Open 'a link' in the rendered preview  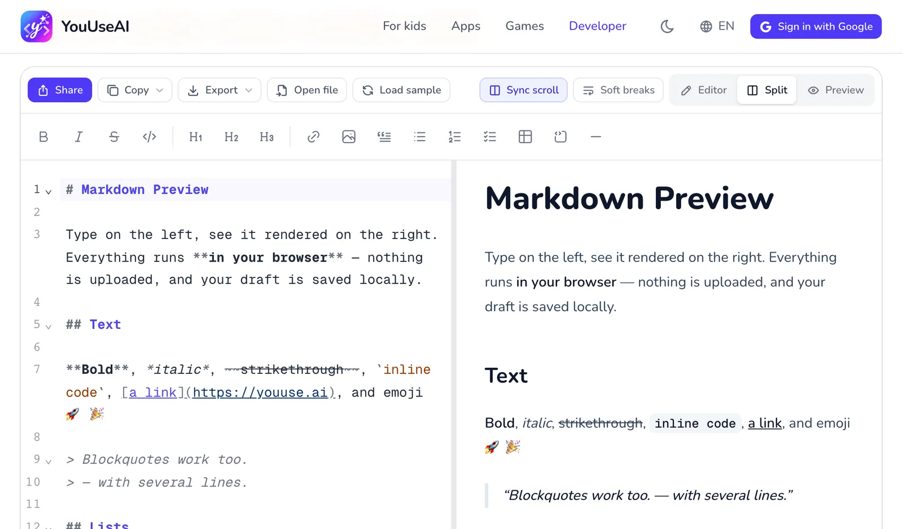765,423
